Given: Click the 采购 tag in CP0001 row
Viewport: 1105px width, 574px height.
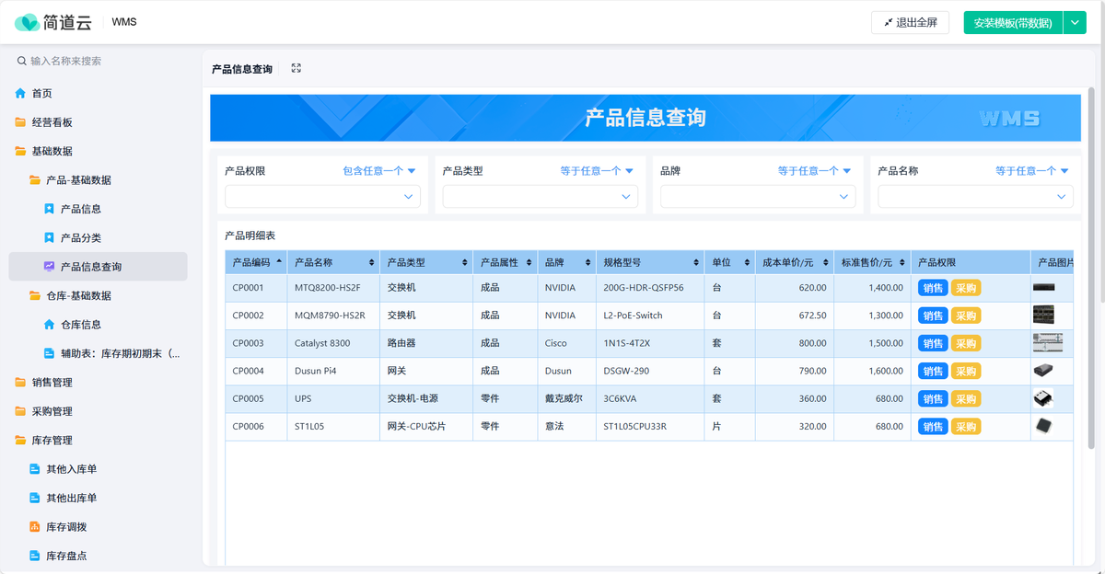Looking at the screenshot, I should click(x=965, y=288).
